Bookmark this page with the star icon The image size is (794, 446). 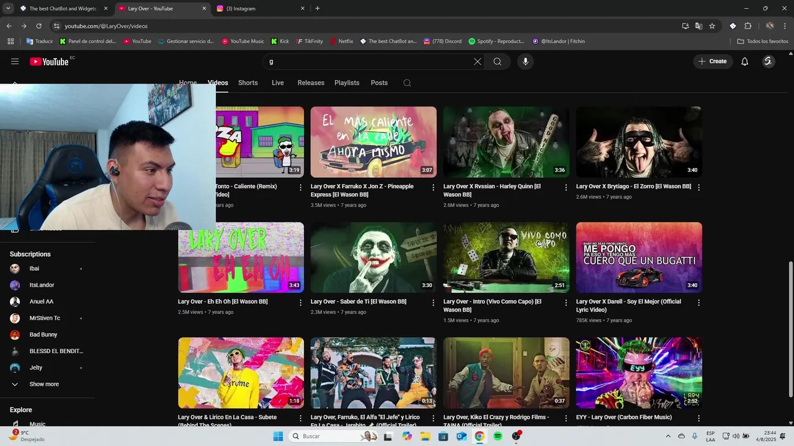[712, 26]
